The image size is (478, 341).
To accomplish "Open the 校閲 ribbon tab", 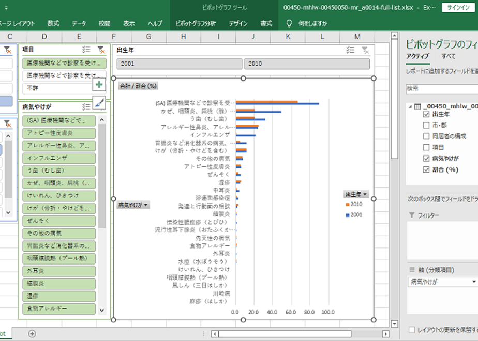I will click(x=104, y=23).
